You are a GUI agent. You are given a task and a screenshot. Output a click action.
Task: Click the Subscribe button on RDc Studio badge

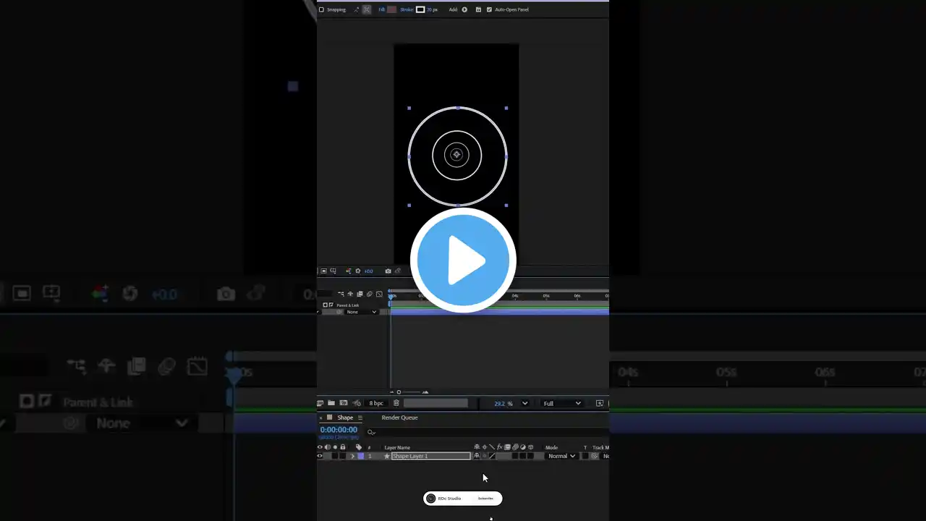coord(485,499)
